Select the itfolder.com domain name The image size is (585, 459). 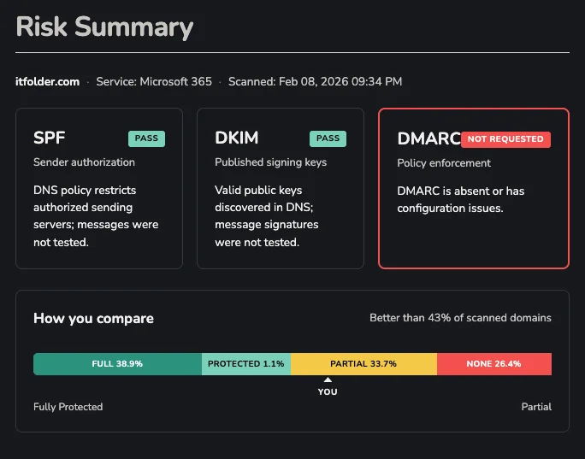47,82
